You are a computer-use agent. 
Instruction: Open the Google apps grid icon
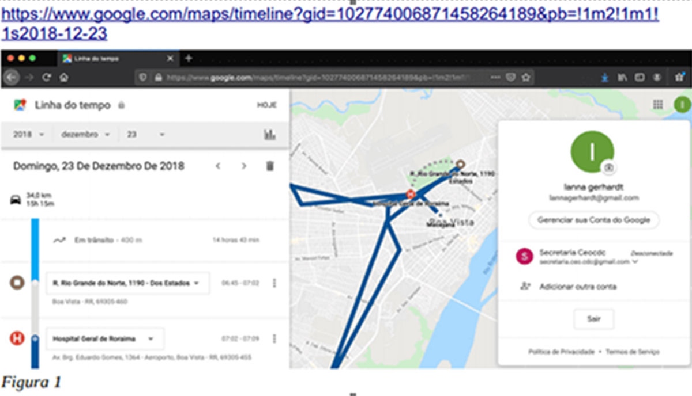pos(657,104)
